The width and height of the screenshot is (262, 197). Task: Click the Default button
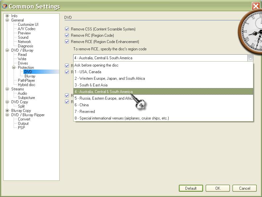tap(191, 188)
